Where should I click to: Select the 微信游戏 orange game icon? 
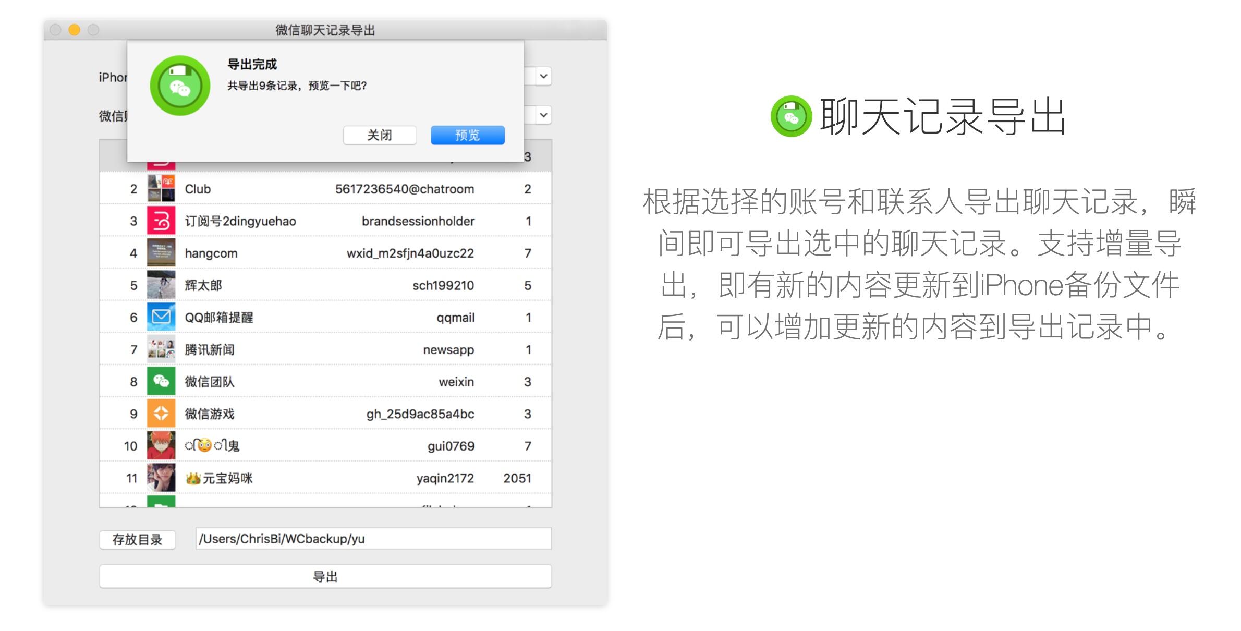click(x=161, y=414)
